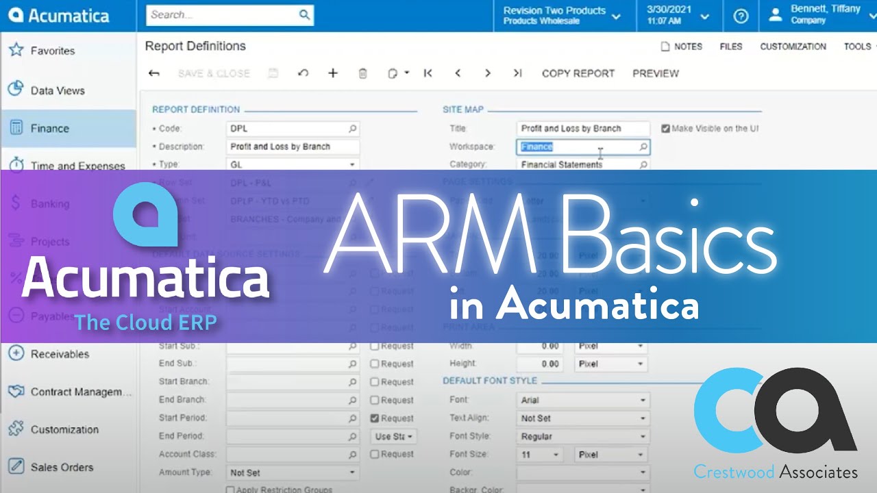Open the Type dropdown showing GL
Image resolution: width=877 pixels, height=493 pixels.
(x=293, y=164)
